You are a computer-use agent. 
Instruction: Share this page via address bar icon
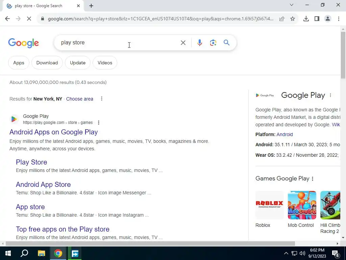click(x=282, y=19)
